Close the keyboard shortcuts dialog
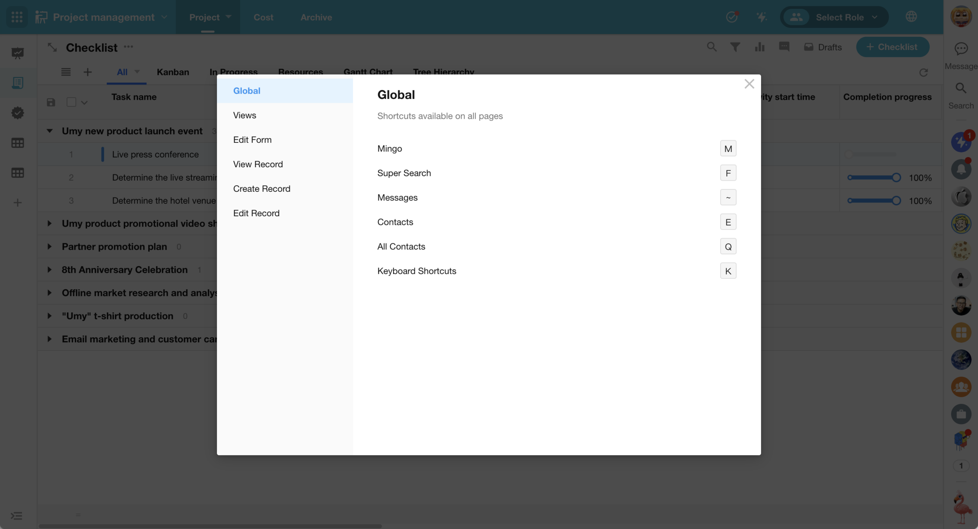The width and height of the screenshot is (978, 529). pos(749,84)
